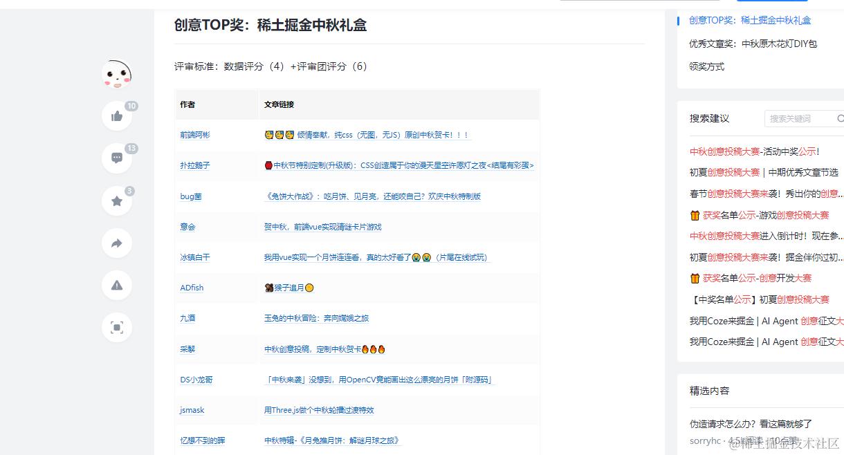The height and width of the screenshot is (455, 844).
Task: Open suggestion 【中奖名单公示】初夏创意投稿大赛
Action: coord(760,299)
